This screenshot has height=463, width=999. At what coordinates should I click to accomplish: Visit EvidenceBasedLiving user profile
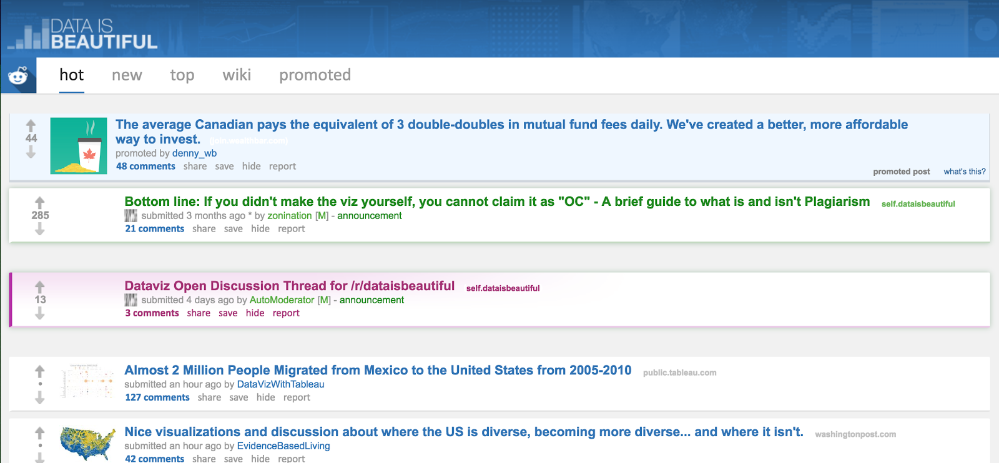pyautogui.click(x=283, y=446)
